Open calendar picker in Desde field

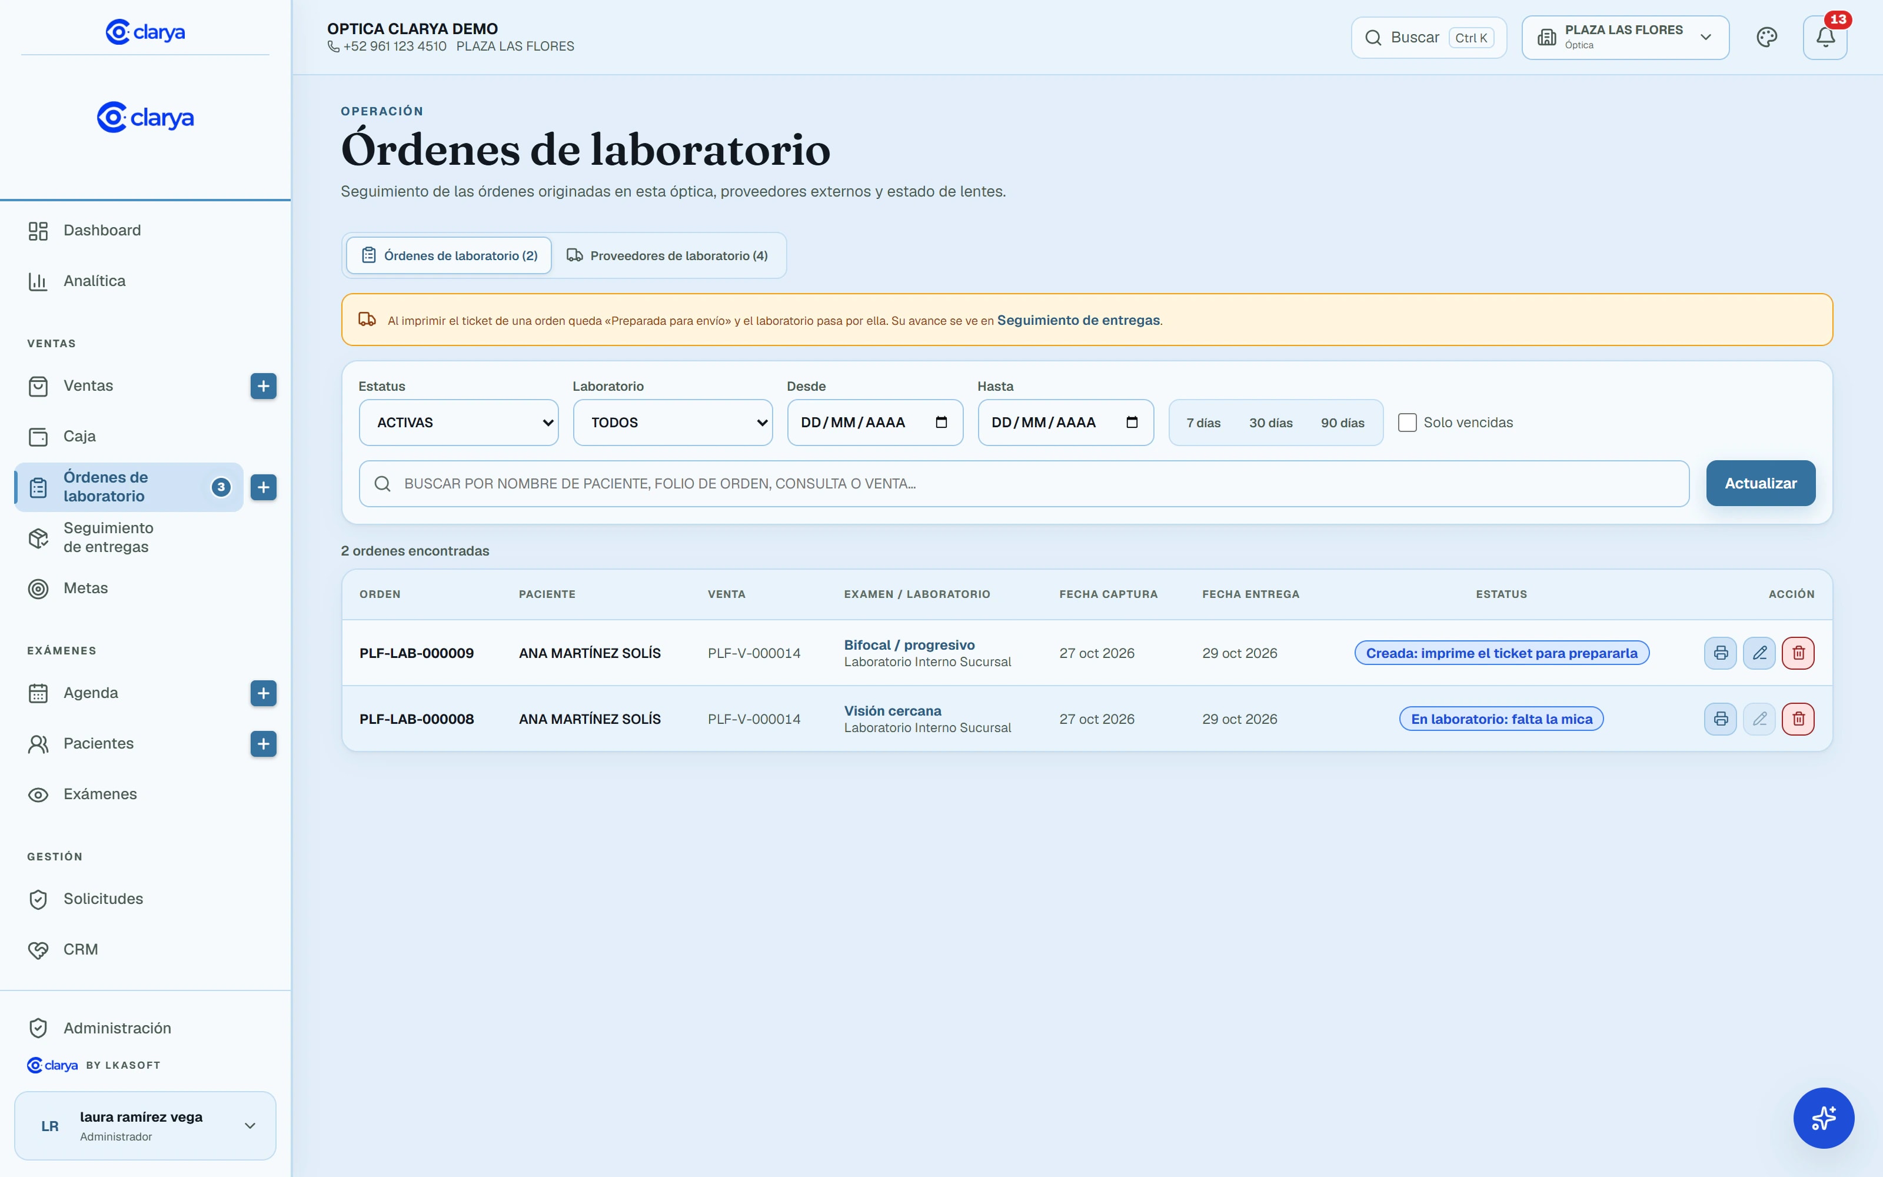click(941, 422)
